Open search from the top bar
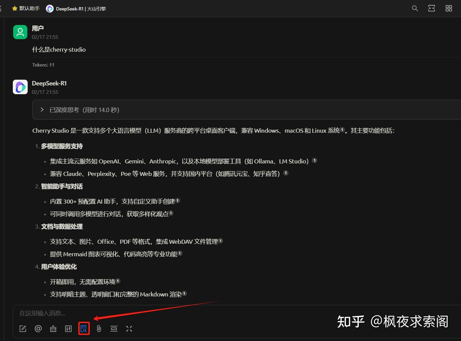The width and height of the screenshot is (461, 341). (x=415, y=8)
